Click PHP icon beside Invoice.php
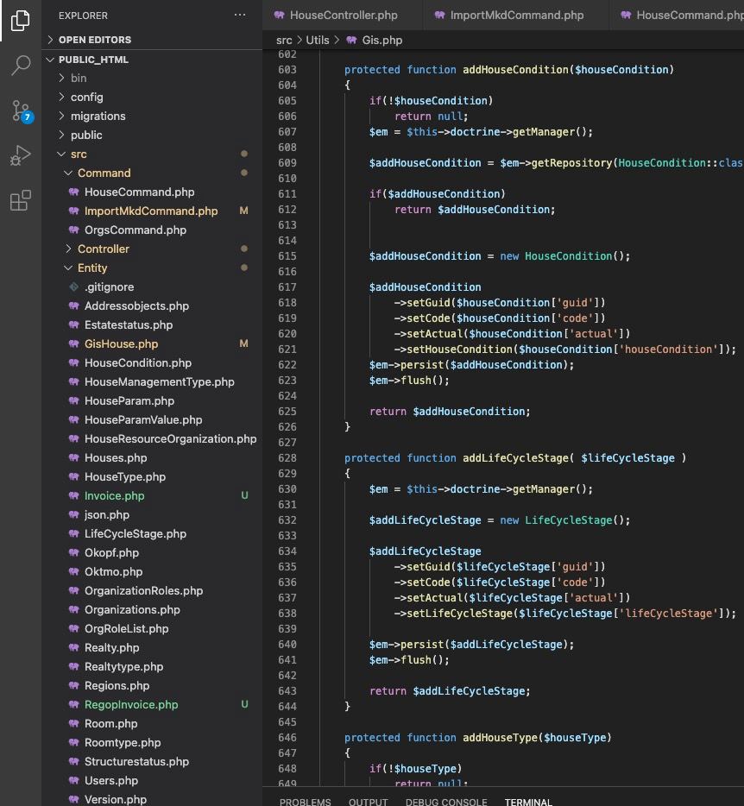 [74, 495]
